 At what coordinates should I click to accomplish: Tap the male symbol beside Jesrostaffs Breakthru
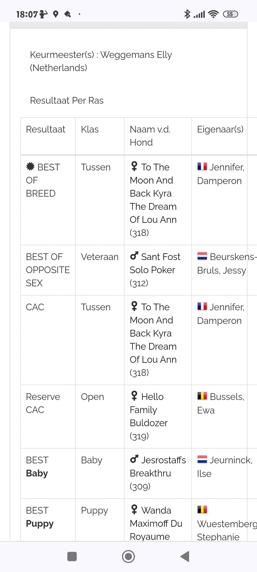134,459
